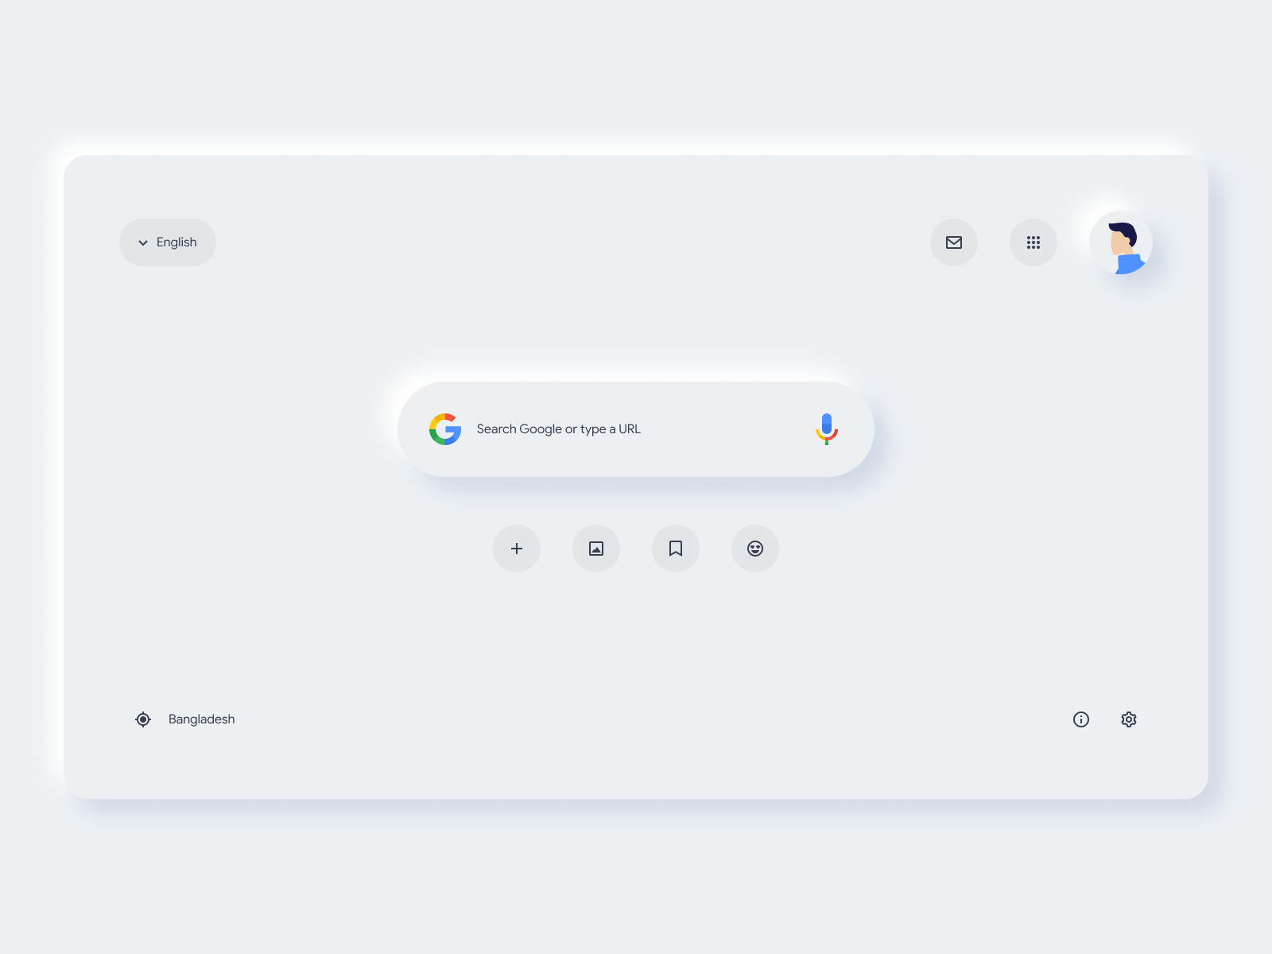Open the profile avatar account menu

click(1121, 242)
